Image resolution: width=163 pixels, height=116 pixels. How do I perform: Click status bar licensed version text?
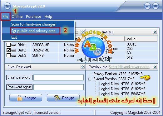[32, 113]
